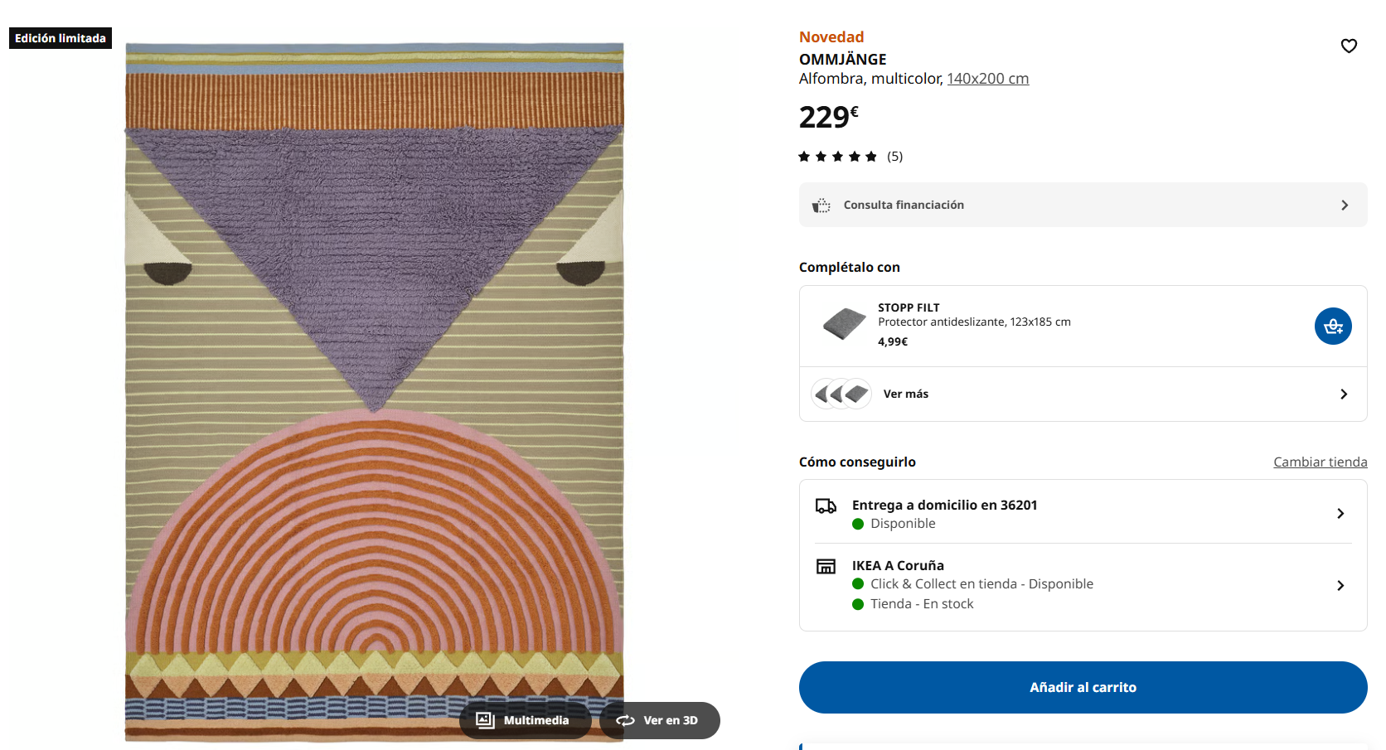Viewport: 1386px width, 750px height.
Task: Open Cambiar tienda link
Action: (x=1320, y=462)
